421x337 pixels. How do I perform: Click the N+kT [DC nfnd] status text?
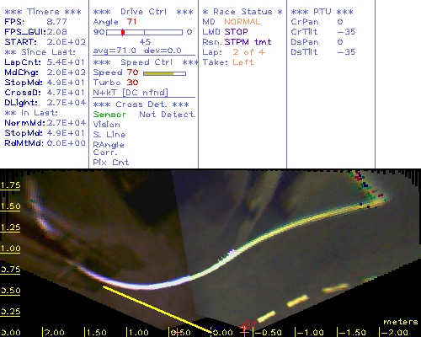coord(131,93)
